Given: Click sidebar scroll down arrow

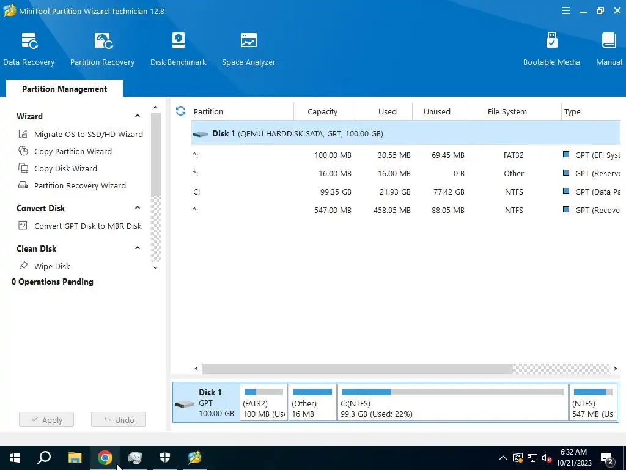Looking at the screenshot, I should pyautogui.click(x=156, y=268).
